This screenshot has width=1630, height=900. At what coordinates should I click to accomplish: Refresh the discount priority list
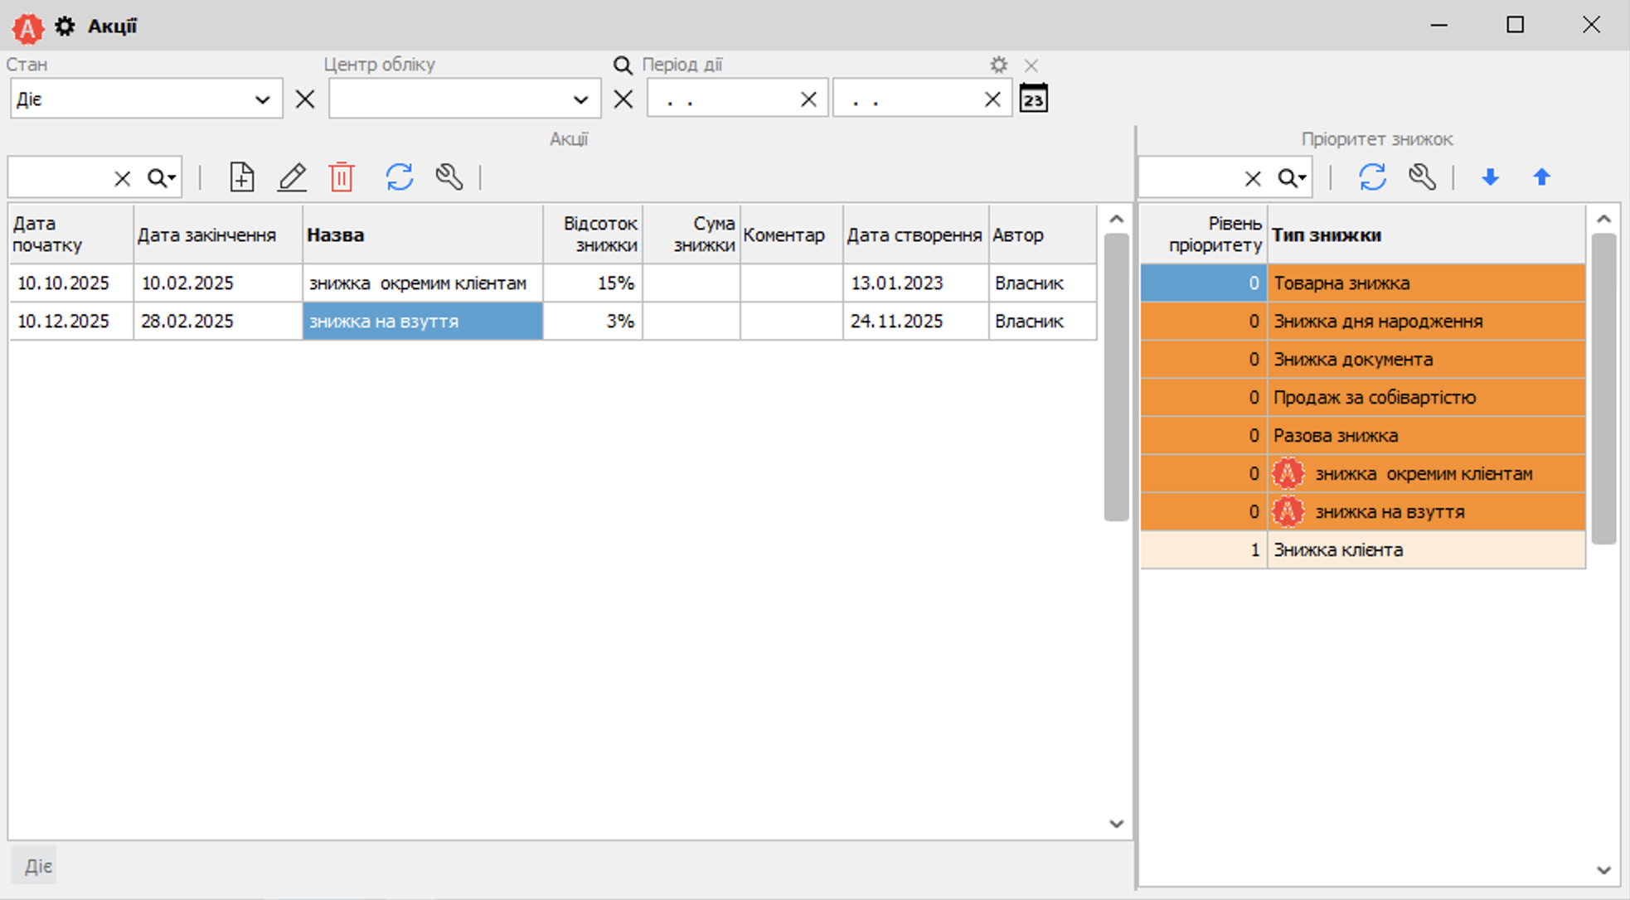[x=1372, y=177]
